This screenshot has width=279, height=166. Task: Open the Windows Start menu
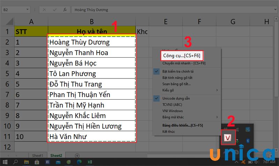[x=5, y=162]
